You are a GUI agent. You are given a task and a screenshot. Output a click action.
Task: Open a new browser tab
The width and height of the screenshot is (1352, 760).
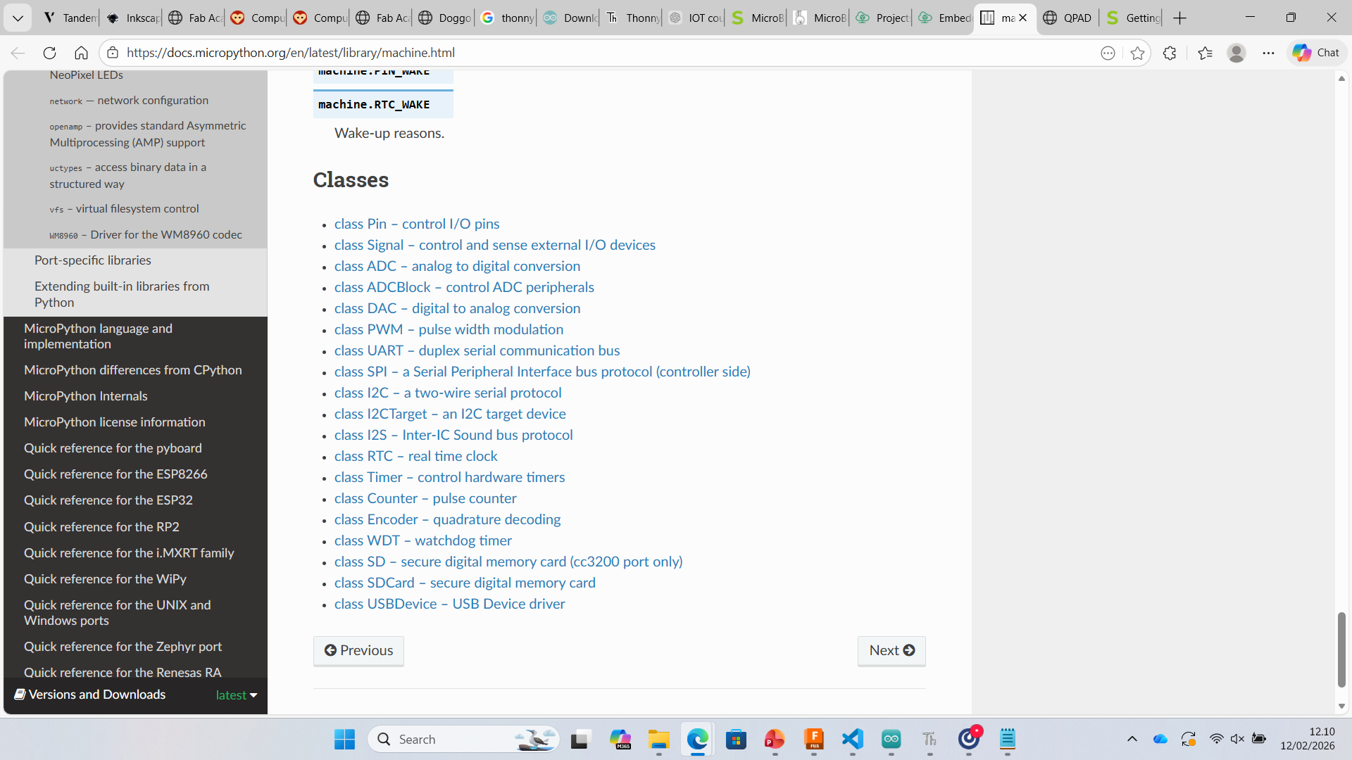(1180, 18)
